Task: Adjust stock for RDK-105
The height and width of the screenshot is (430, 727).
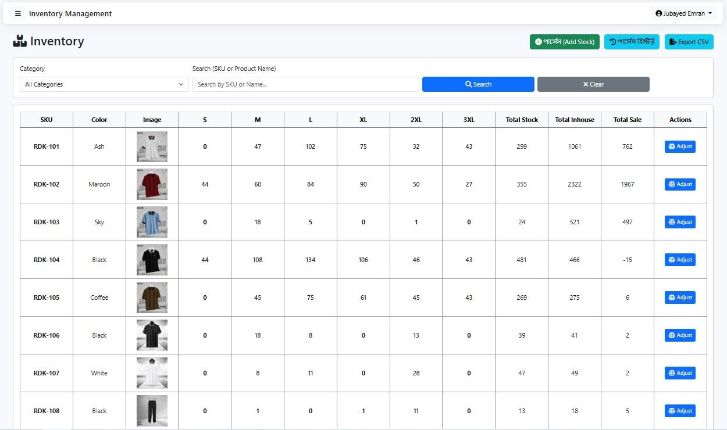Action: [x=680, y=298]
